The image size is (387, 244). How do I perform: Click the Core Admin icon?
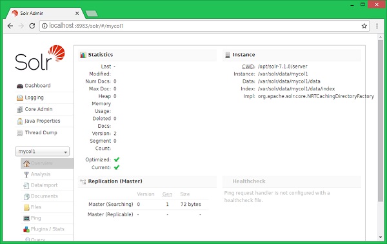click(20, 109)
